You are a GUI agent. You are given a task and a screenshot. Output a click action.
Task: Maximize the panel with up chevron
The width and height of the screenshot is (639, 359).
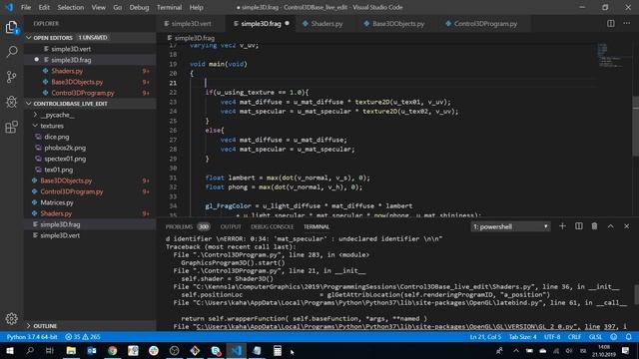pos(610,226)
